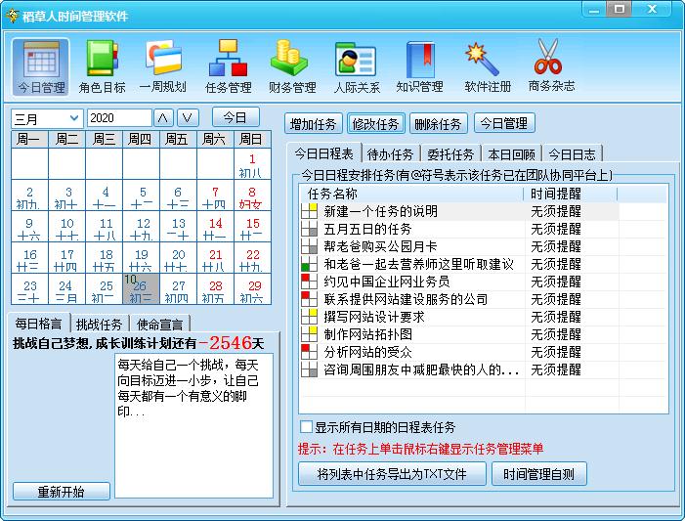Open the 人际关系 contacts icon
The width and height of the screenshot is (685, 521).
tap(356, 66)
